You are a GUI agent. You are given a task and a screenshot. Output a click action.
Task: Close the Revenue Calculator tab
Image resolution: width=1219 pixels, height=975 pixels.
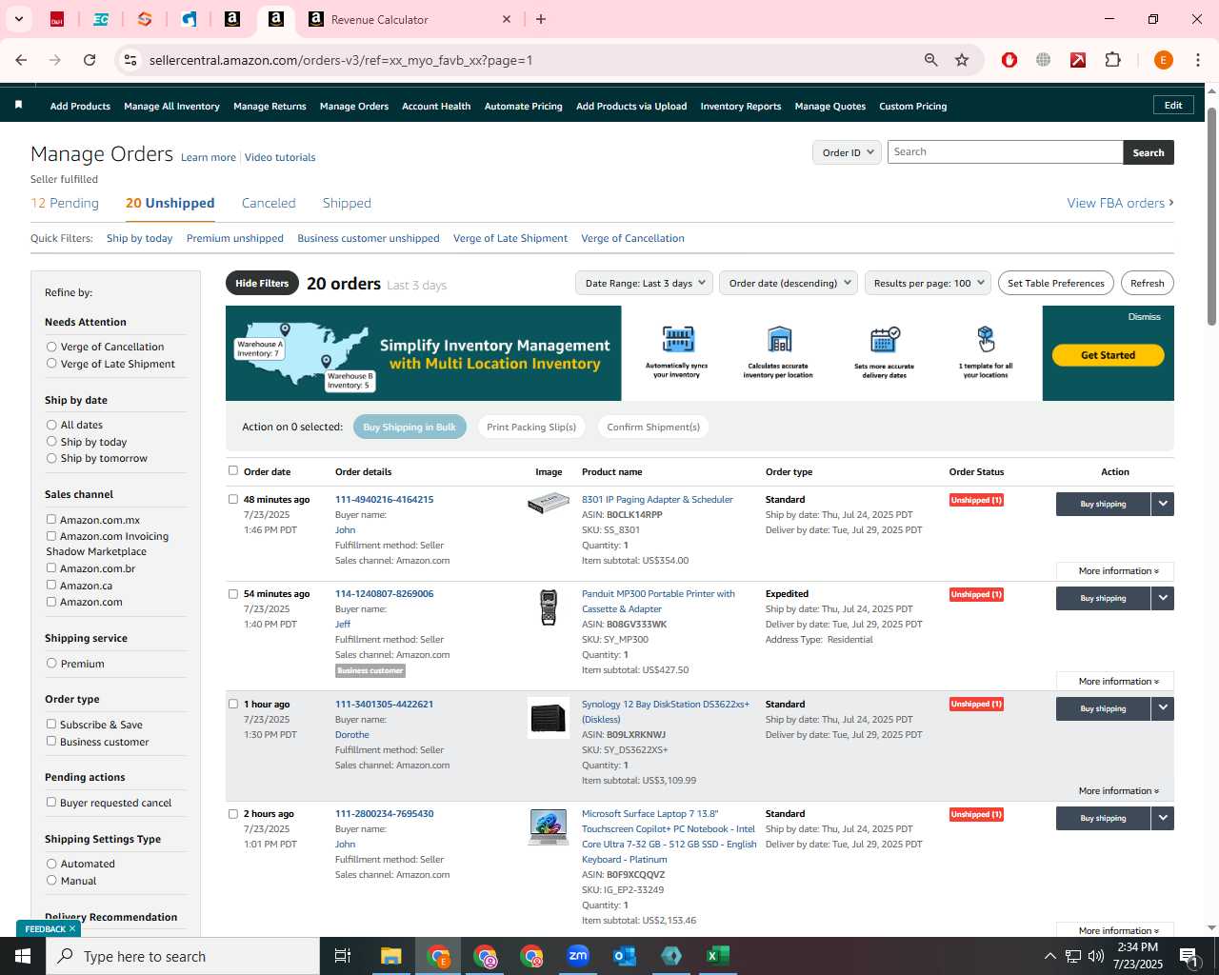pyautogui.click(x=507, y=19)
